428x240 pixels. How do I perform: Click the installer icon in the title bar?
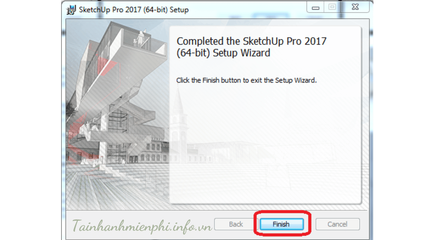coord(72,9)
